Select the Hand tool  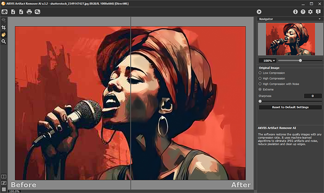(x=4, y=34)
